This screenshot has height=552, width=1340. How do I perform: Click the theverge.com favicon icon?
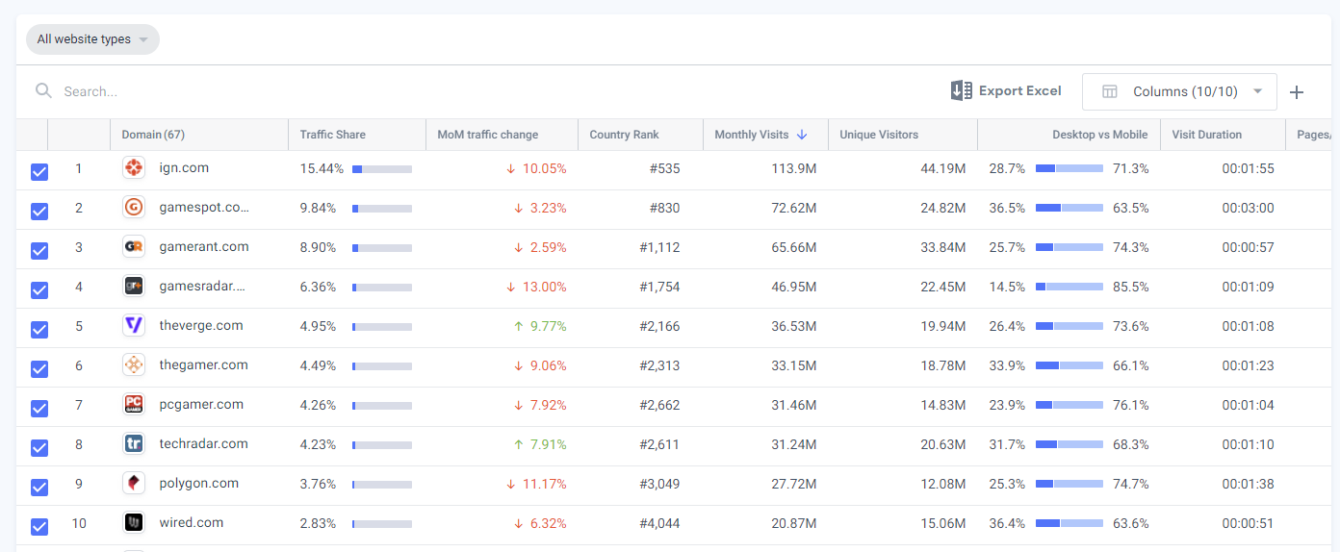click(x=134, y=326)
